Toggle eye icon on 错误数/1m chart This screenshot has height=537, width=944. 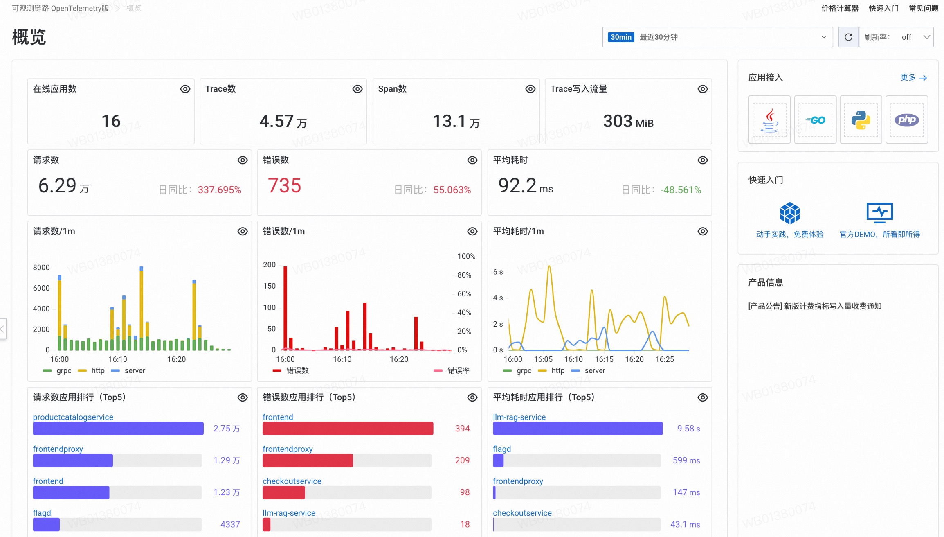tap(472, 231)
